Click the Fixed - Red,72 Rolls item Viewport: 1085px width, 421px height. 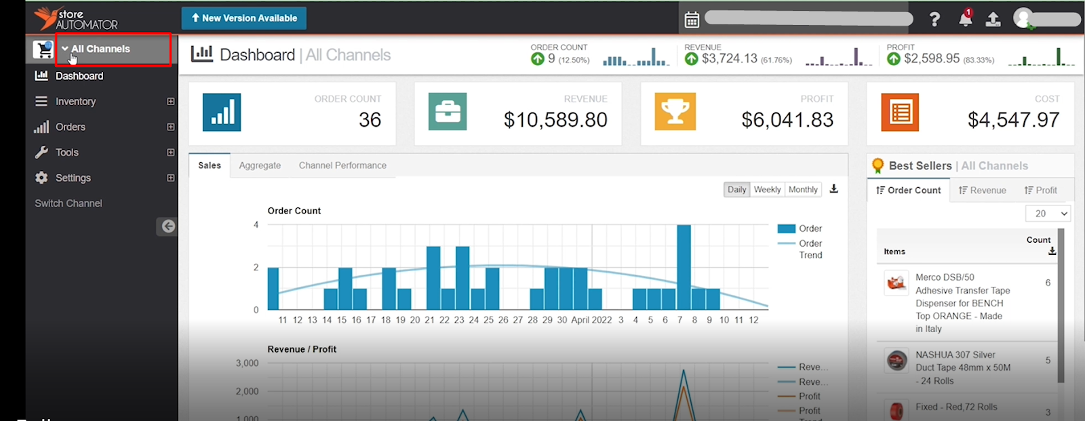[x=956, y=407]
